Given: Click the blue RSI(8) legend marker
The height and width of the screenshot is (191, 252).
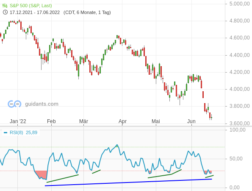Looking at the screenshot, I should [6, 133].
